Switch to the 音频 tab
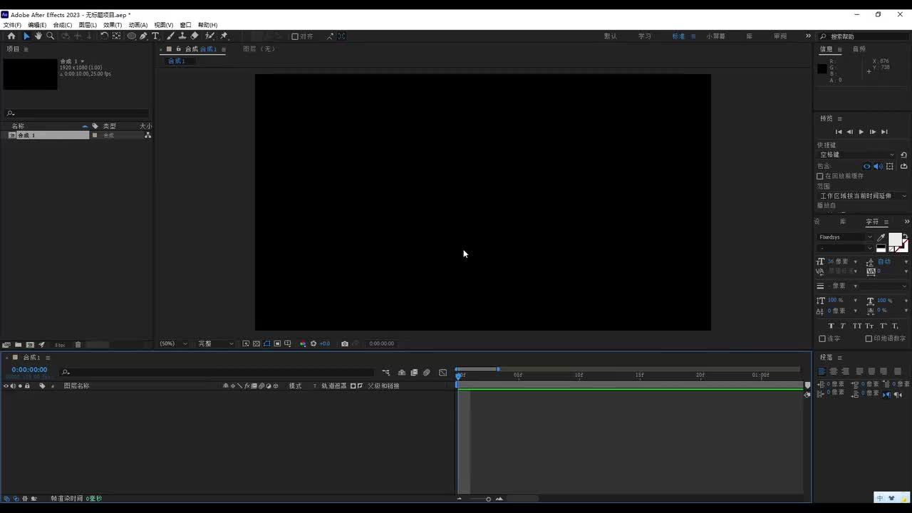Viewport: 912px width, 513px height. coord(859,49)
